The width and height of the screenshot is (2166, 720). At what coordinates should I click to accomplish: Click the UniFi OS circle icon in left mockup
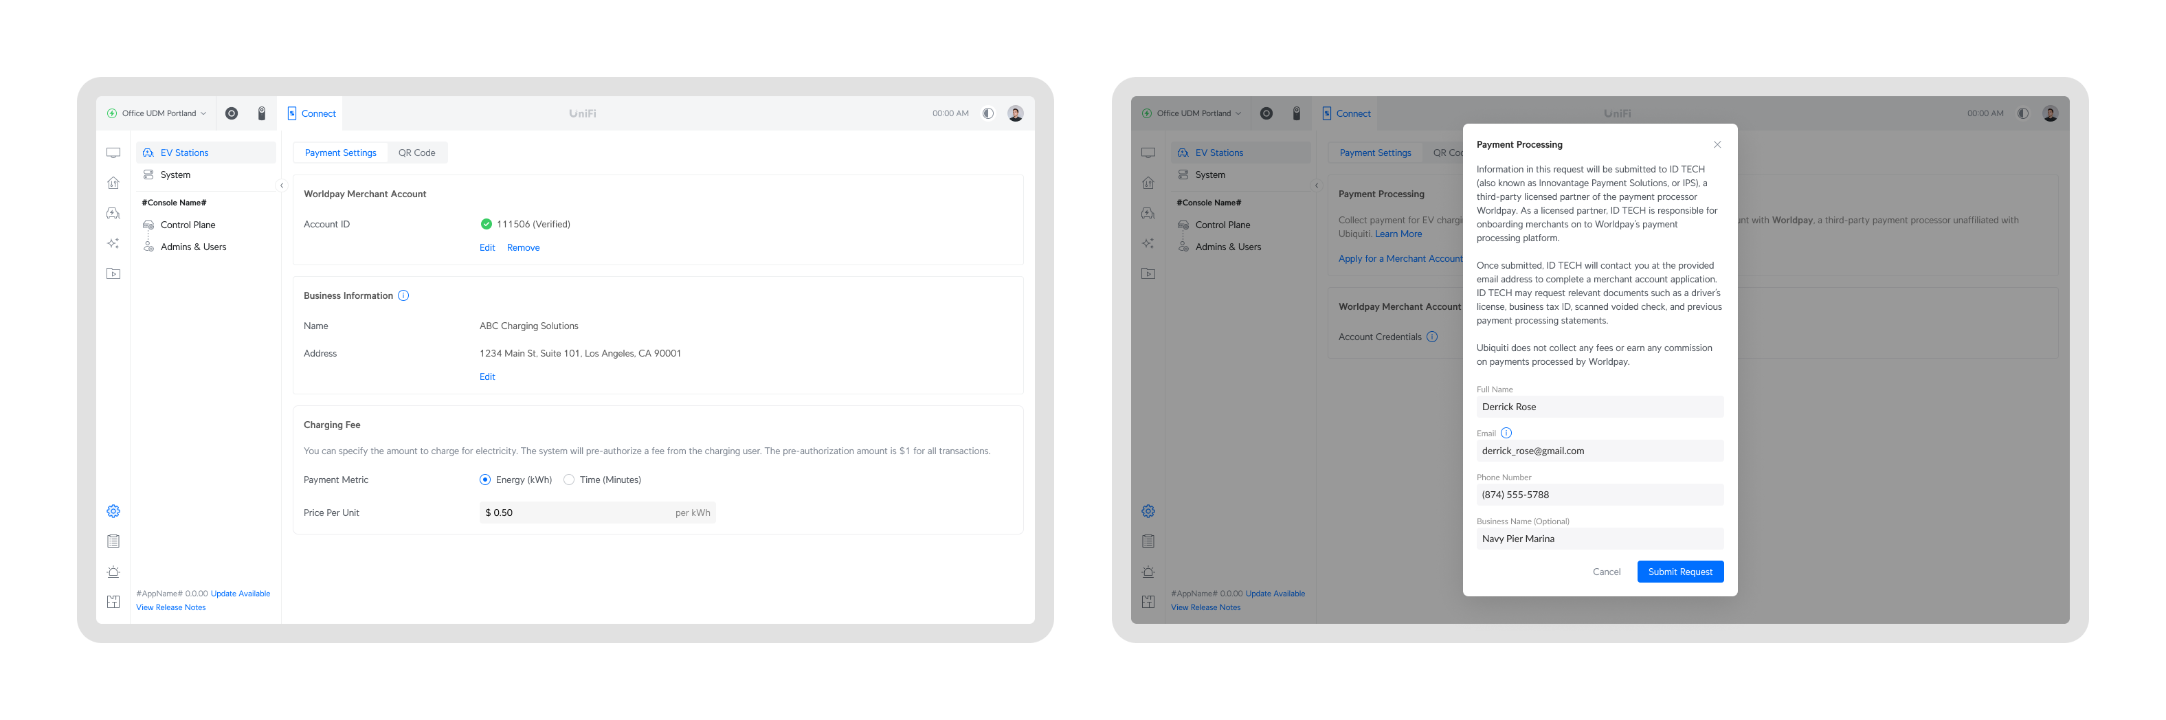[x=231, y=113]
